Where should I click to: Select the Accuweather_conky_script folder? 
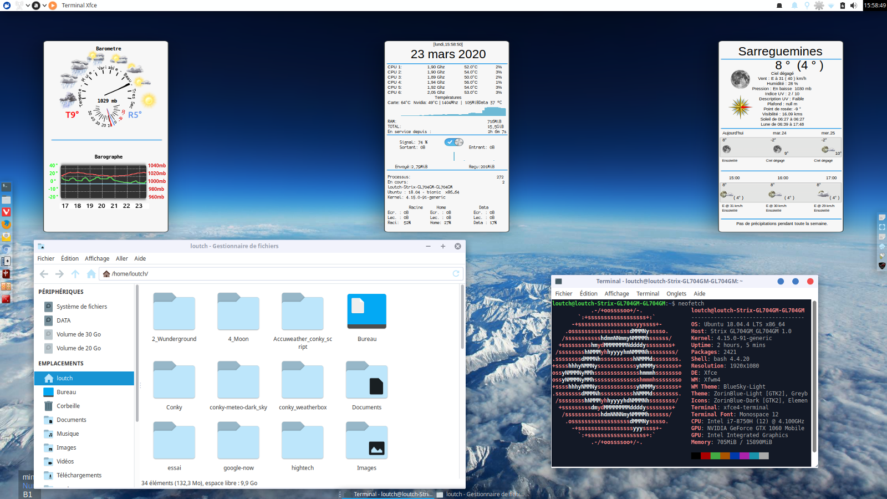303,322
